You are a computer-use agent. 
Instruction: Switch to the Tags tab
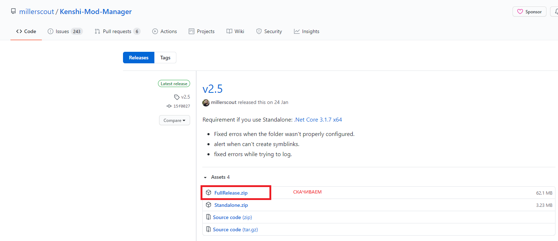pyautogui.click(x=165, y=58)
